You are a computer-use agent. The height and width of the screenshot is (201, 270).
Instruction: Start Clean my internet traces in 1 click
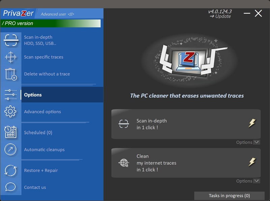click(x=186, y=163)
